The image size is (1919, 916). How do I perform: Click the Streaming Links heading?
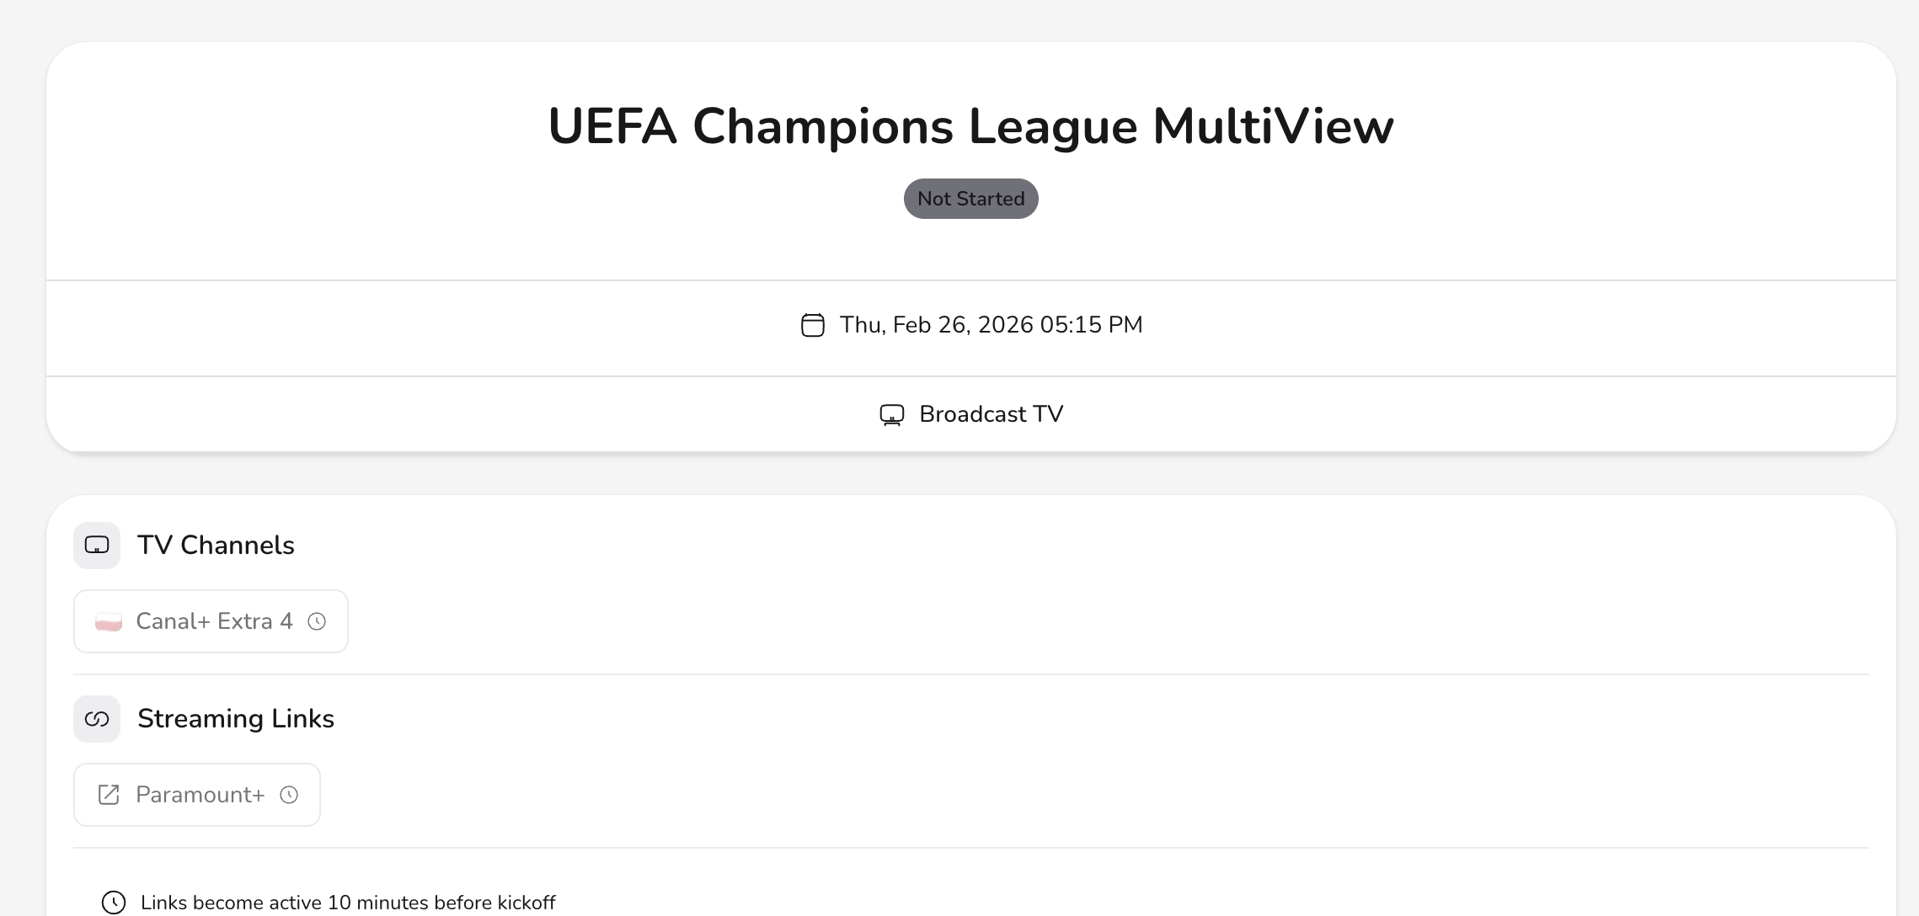[236, 719]
